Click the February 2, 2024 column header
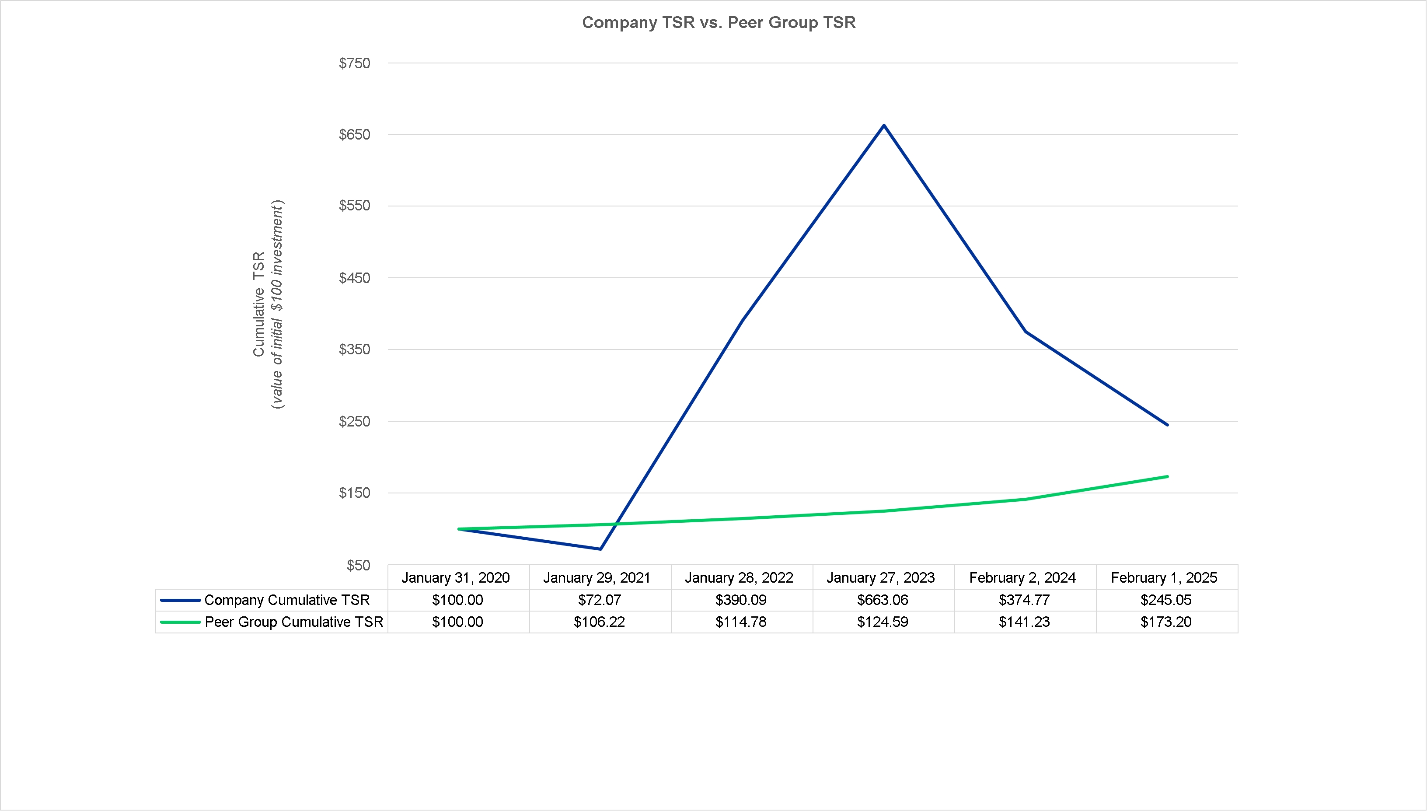Screen dimensions: 1427x811 [1022, 577]
